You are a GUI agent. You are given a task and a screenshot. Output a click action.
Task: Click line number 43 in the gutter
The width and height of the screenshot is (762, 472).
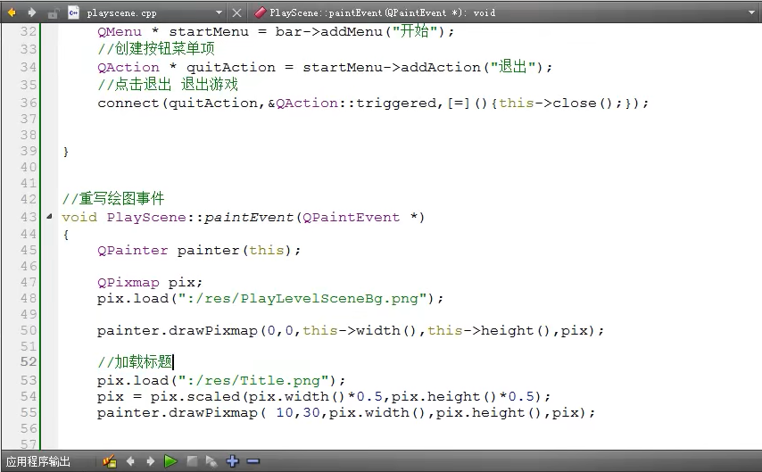[x=29, y=217]
